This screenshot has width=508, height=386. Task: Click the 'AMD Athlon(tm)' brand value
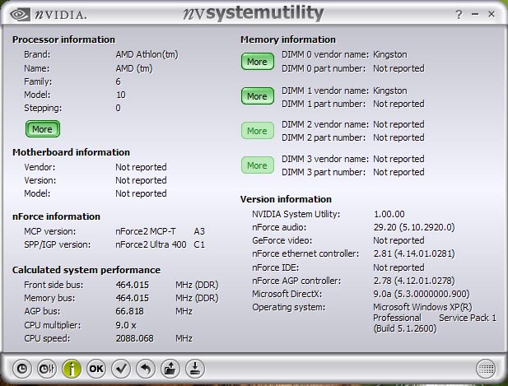point(147,54)
